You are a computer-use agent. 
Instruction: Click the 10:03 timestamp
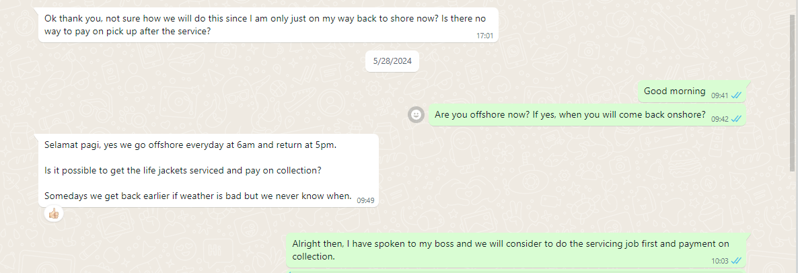point(719,261)
